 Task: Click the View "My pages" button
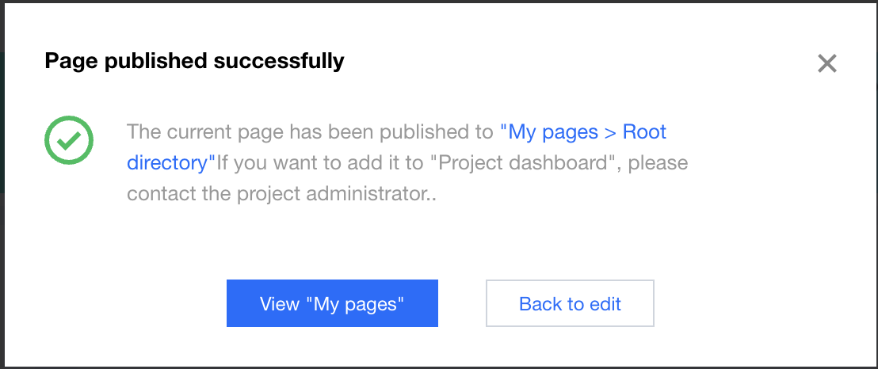point(332,303)
